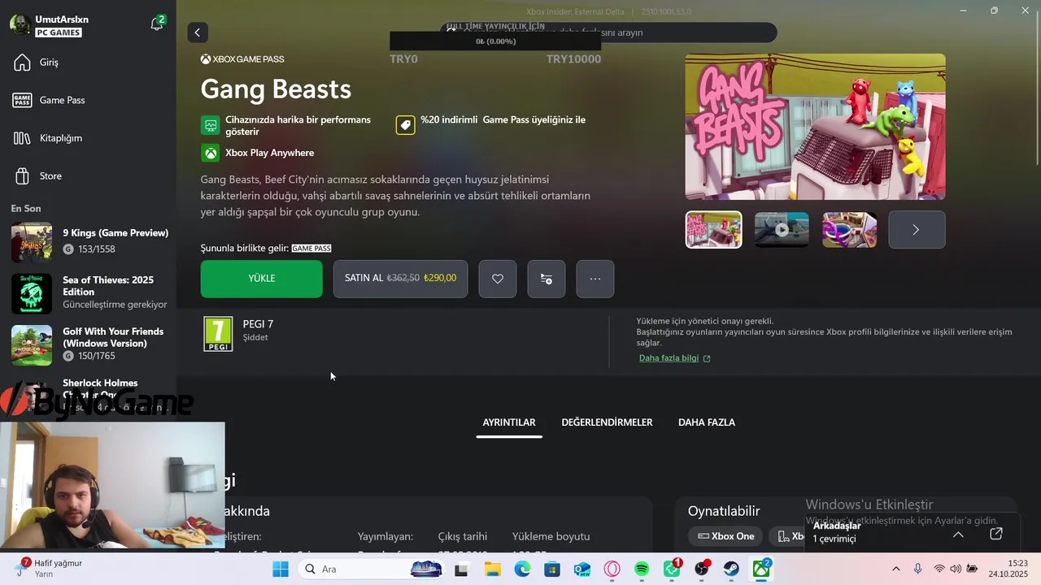Open File Explorer from taskbar
This screenshot has width=1041, height=585.
pos(492,570)
